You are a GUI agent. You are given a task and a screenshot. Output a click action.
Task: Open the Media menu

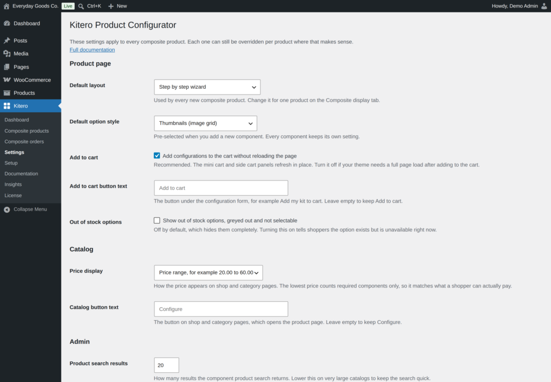click(31, 54)
